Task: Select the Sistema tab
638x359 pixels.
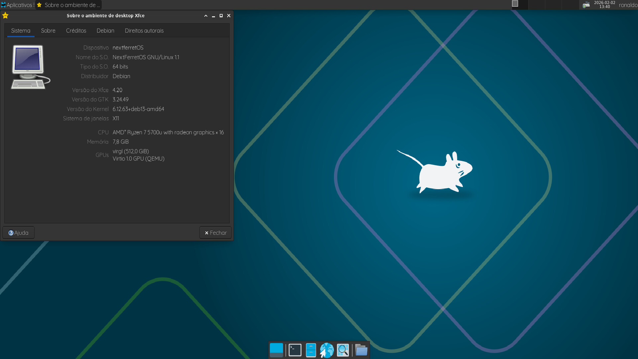Action: [x=21, y=31]
